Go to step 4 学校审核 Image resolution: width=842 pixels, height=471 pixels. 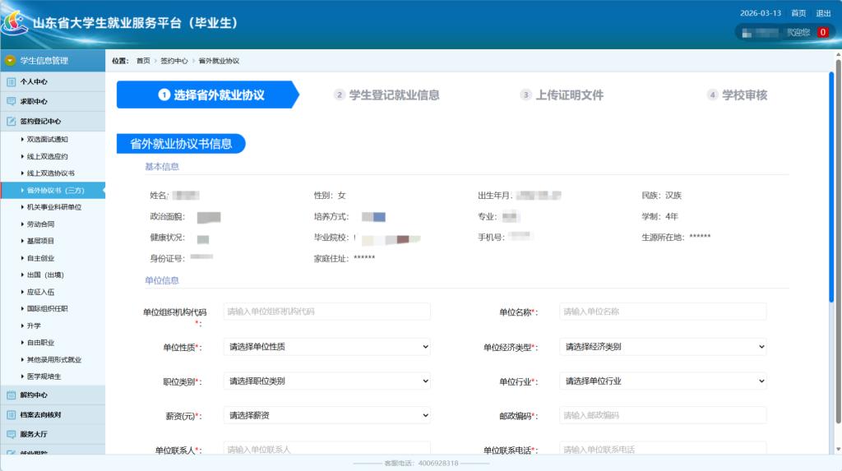(x=738, y=95)
